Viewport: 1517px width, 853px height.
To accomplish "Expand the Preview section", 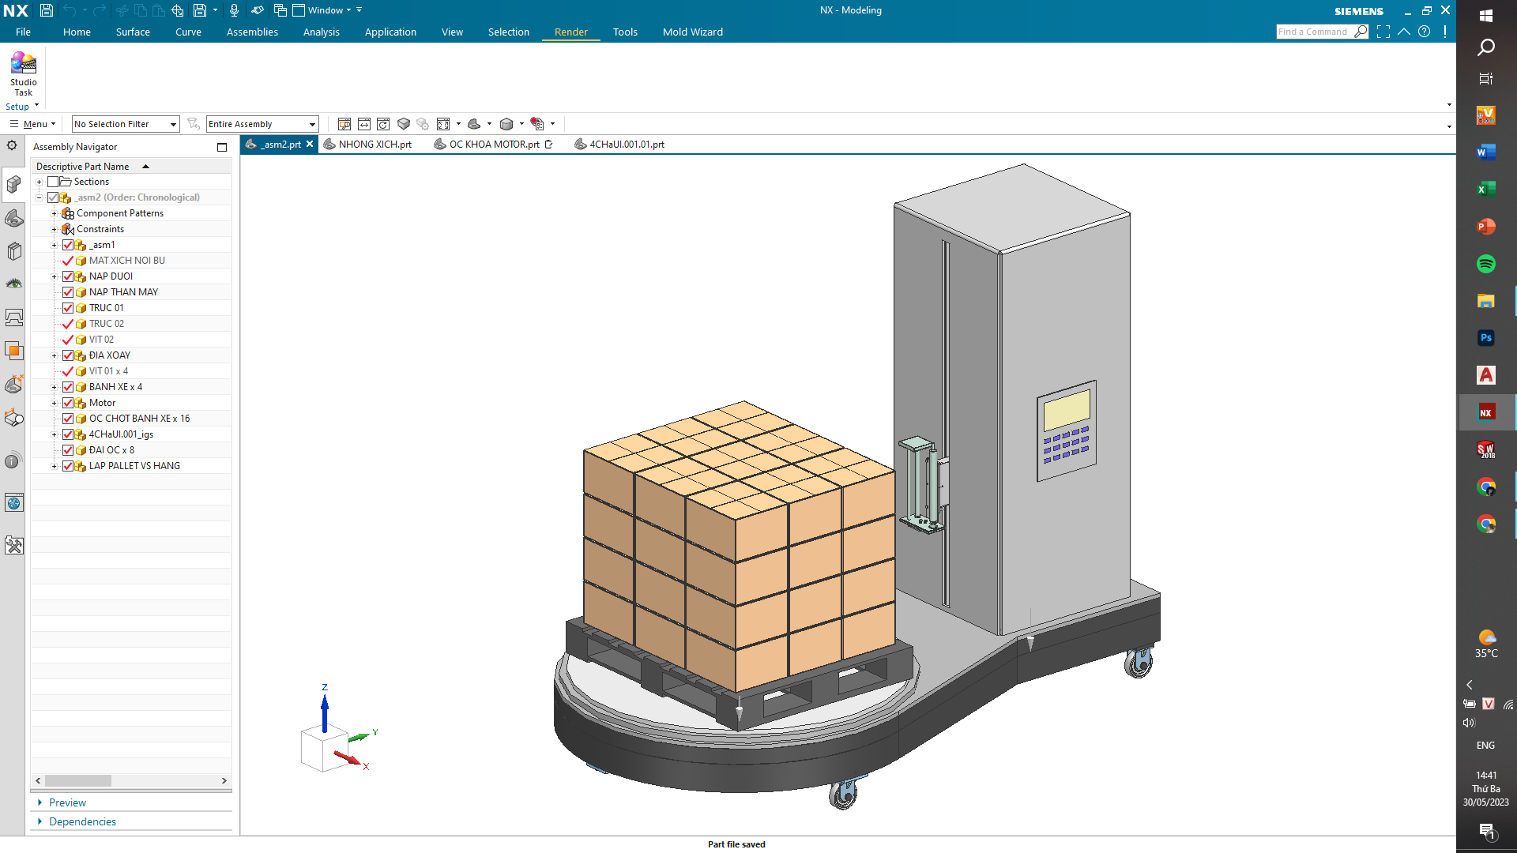I will [67, 802].
